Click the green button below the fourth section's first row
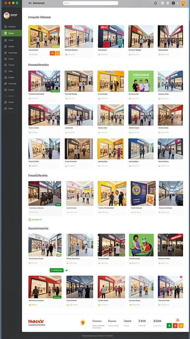190x339 pixels. click(57, 270)
